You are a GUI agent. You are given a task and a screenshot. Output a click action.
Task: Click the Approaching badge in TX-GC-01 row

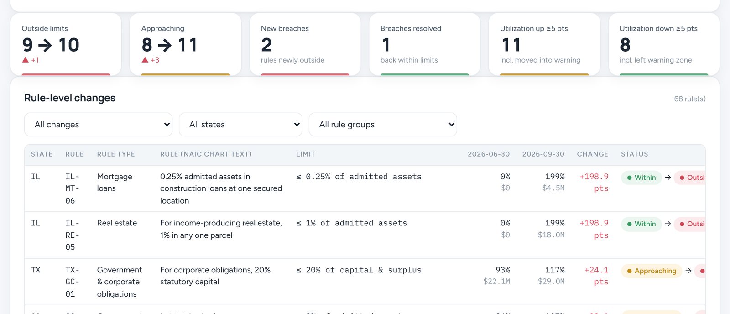[652, 271]
